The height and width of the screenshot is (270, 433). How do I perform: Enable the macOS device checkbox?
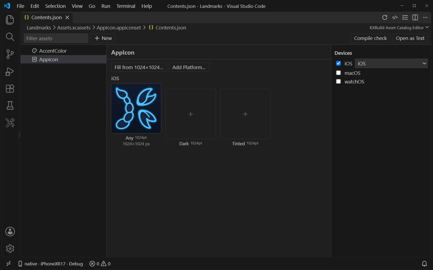point(338,73)
